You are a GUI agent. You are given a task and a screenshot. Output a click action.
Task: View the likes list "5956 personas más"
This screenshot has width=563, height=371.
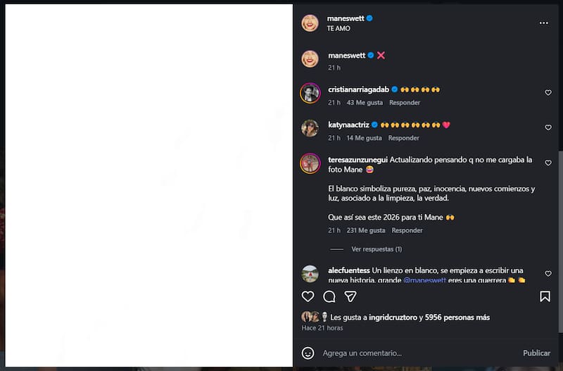(x=458, y=317)
